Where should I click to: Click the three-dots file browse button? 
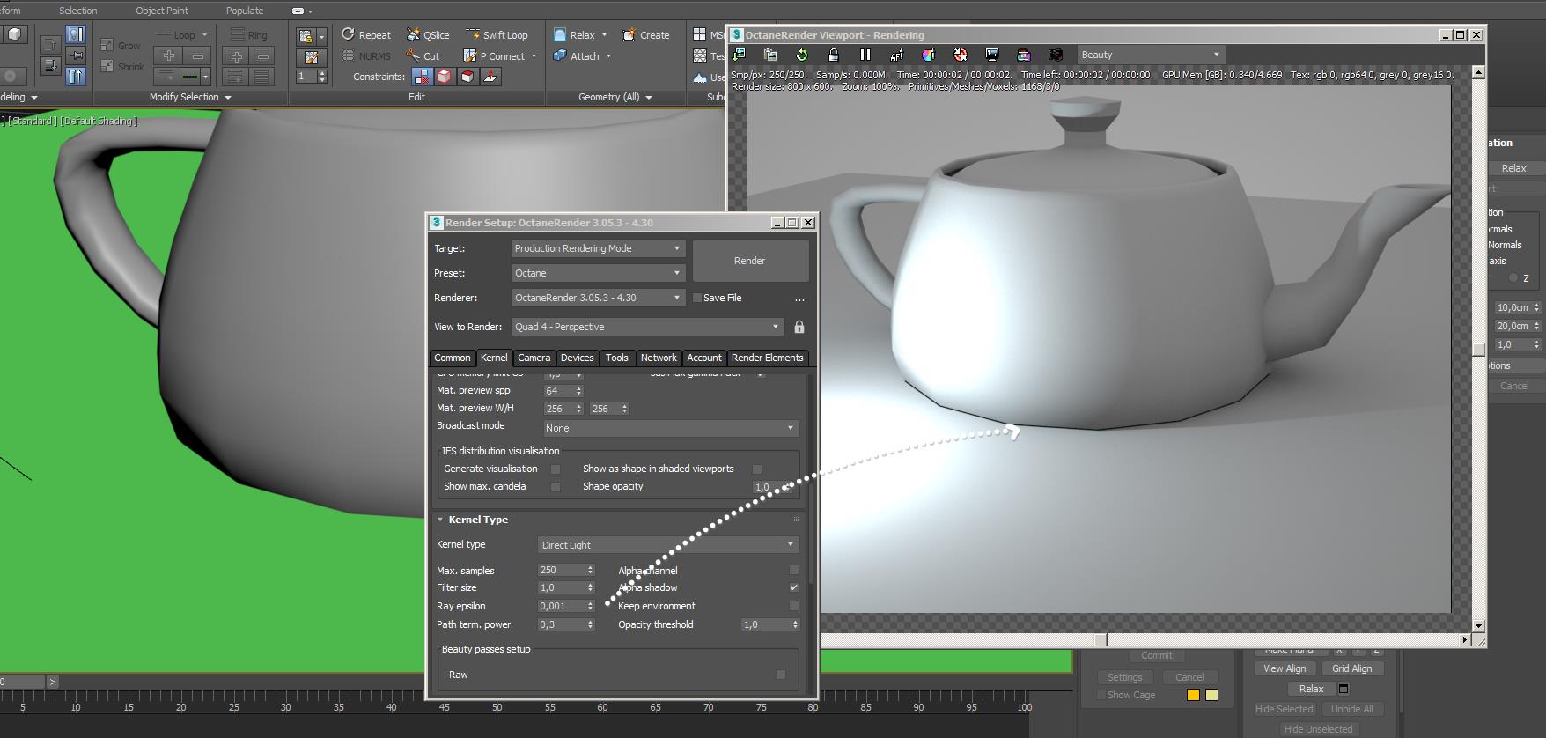[799, 299]
